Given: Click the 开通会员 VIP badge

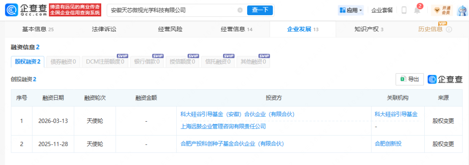Looking at the screenshot, I should pos(442,10).
